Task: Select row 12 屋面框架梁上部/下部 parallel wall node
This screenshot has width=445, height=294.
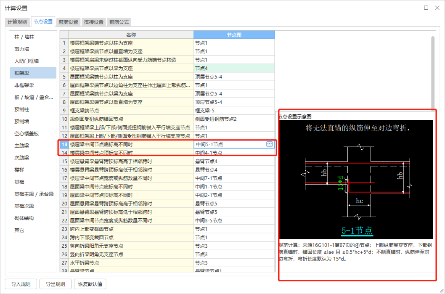Action: (x=131, y=136)
